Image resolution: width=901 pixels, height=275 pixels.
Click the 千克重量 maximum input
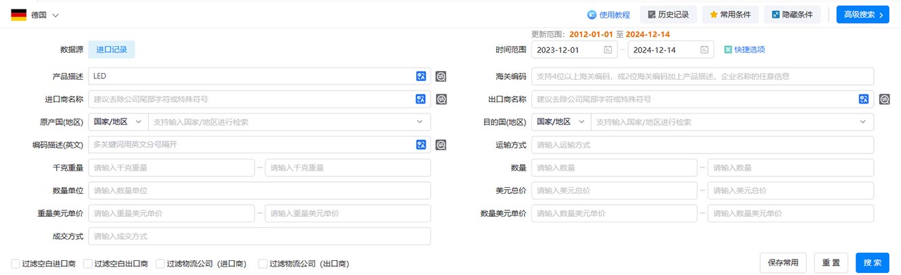pyautogui.click(x=348, y=168)
